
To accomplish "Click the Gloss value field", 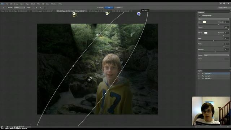I will pos(227,38).
